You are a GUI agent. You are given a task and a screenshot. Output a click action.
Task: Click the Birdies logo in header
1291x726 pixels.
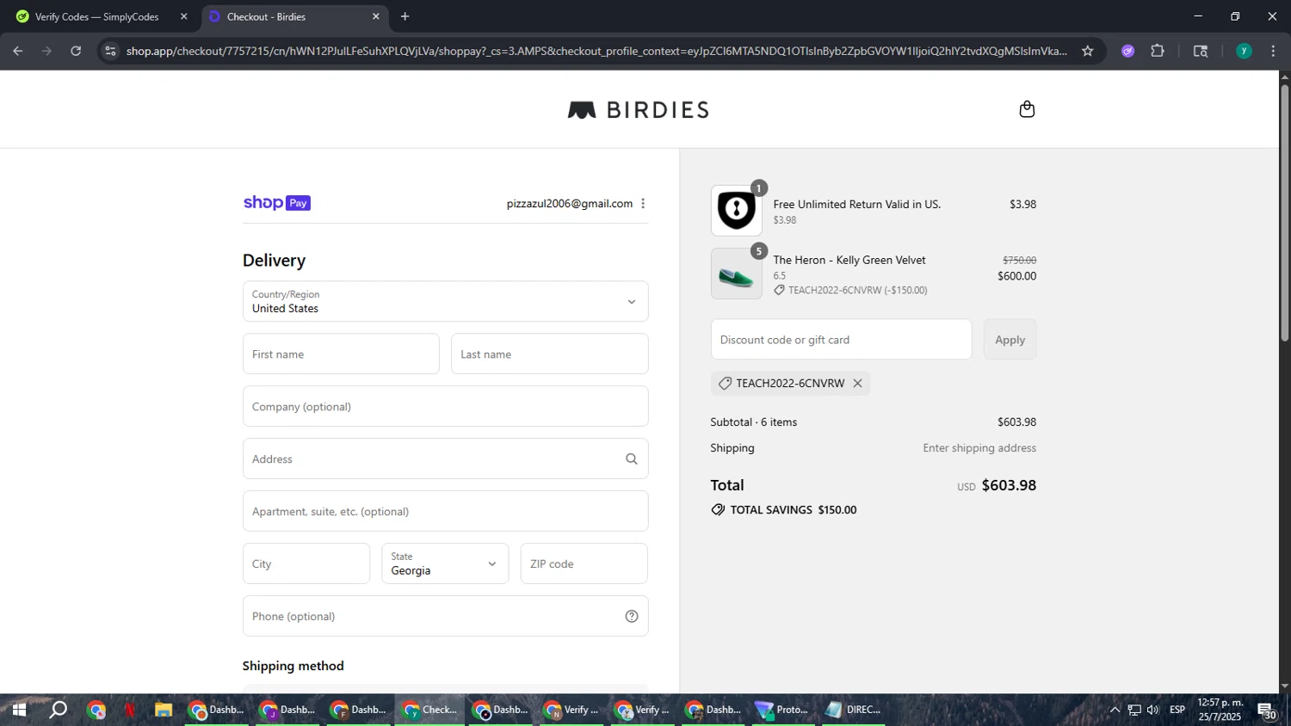[639, 110]
